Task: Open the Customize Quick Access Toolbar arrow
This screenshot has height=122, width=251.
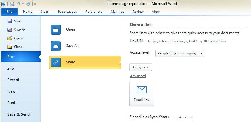Action: click(x=35, y=4)
